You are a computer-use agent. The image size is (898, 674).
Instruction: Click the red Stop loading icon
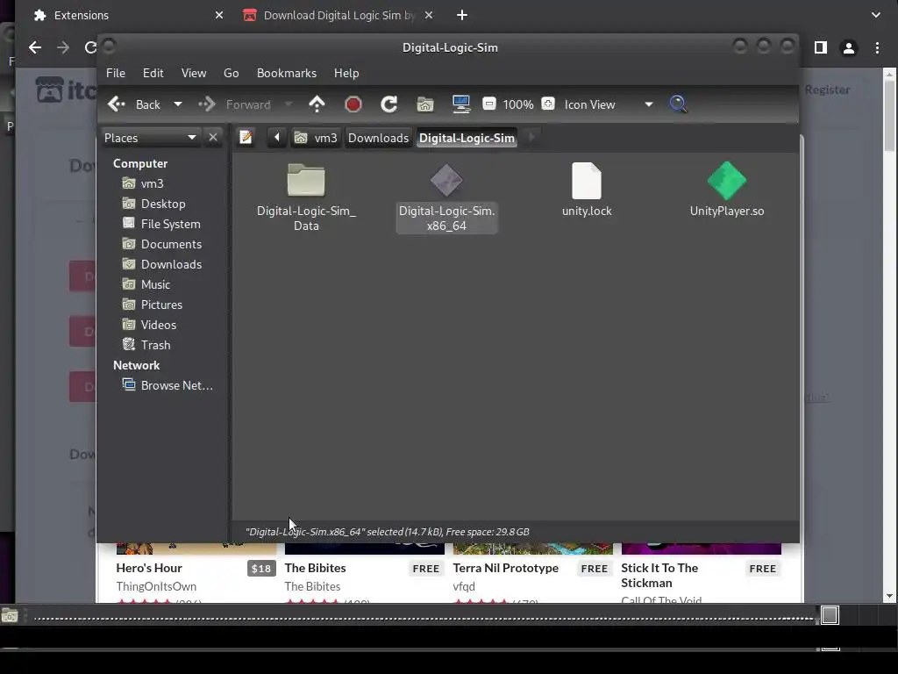pos(353,104)
